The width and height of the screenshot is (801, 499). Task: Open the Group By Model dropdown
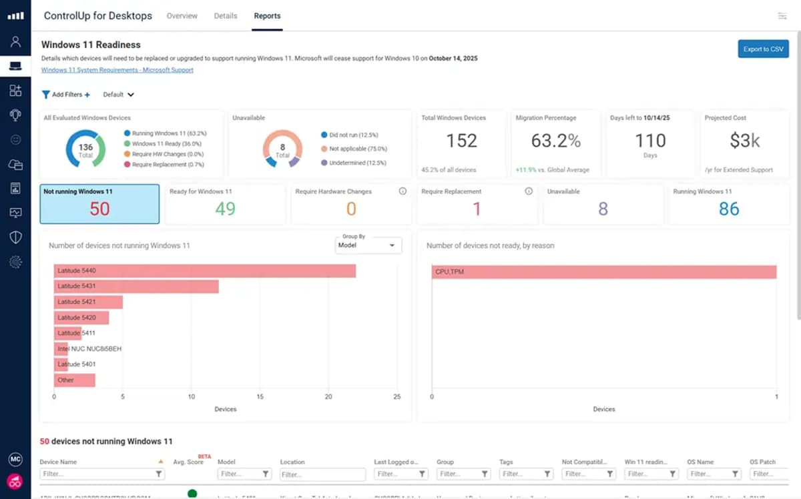[368, 245]
